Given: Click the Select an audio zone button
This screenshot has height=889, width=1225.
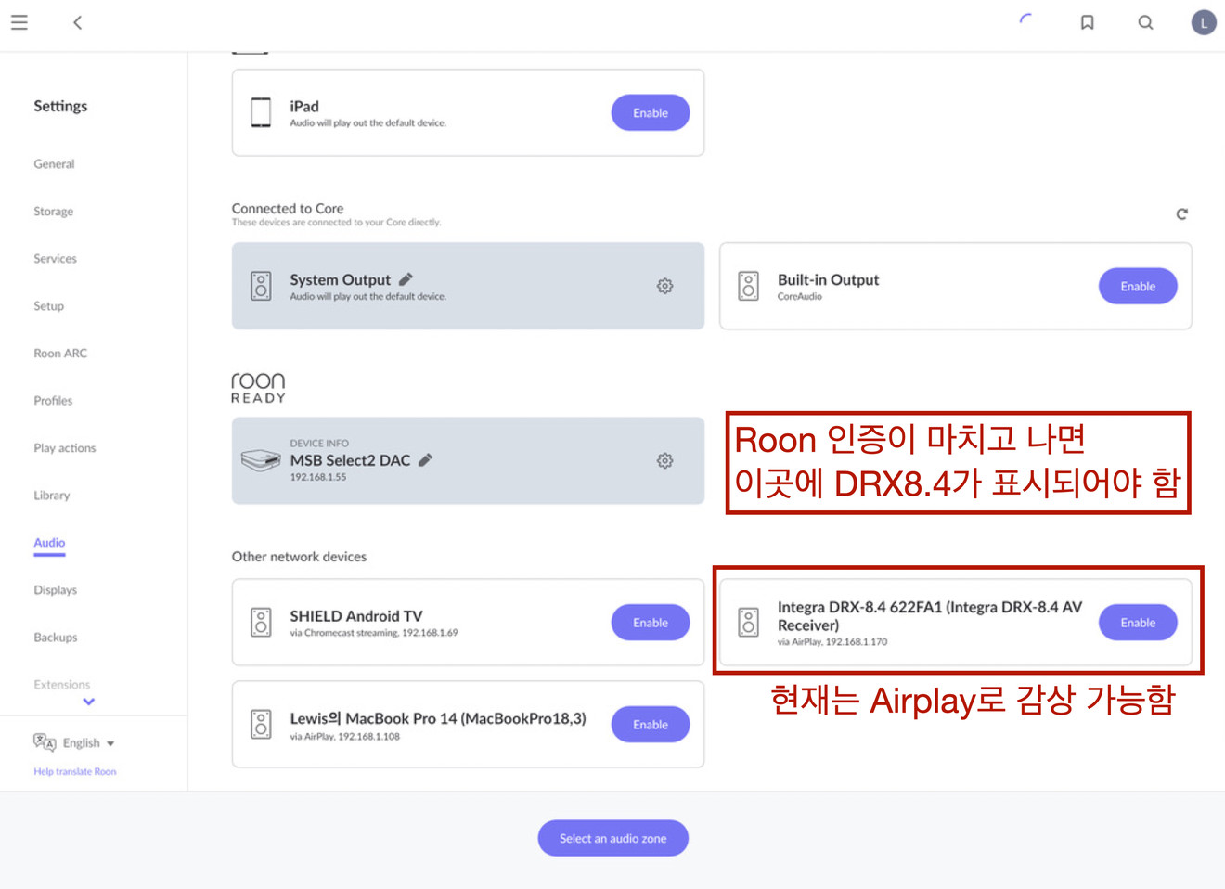Looking at the screenshot, I should point(613,838).
